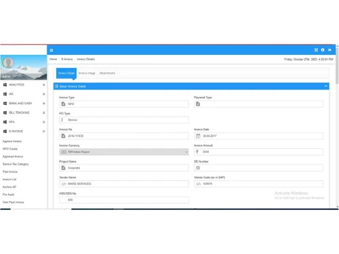Click the date and time text in header
Screen dimensions: 339x254
pyautogui.click(x=308, y=60)
